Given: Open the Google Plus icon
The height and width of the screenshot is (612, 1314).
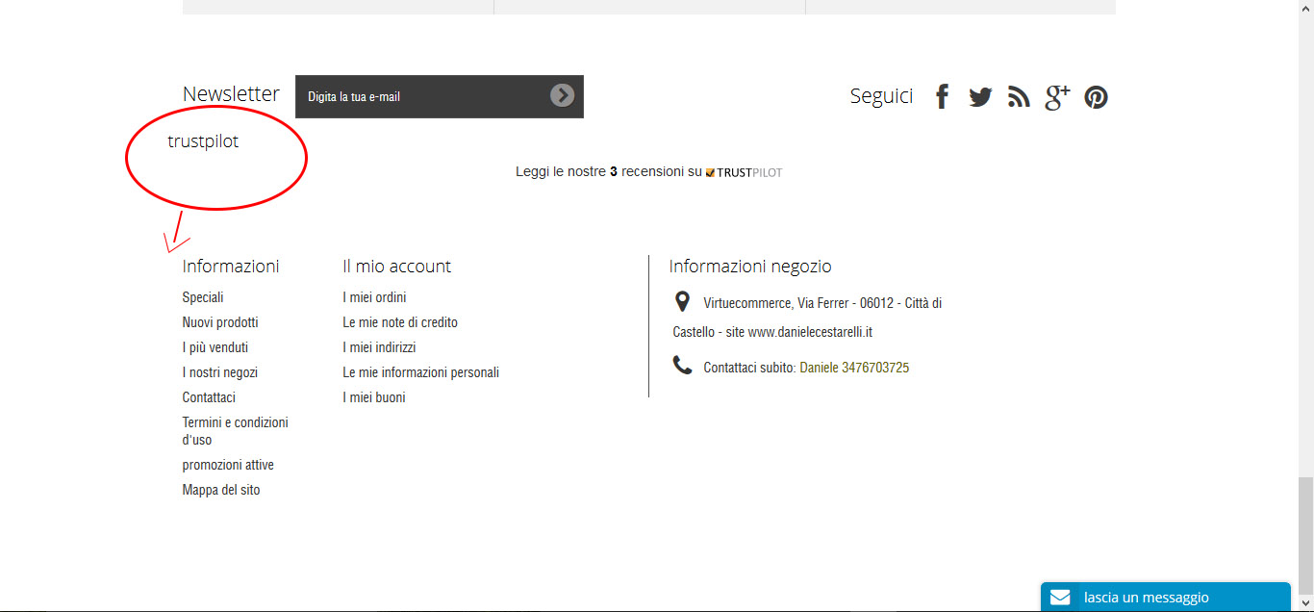Looking at the screenshot, I should 1057,96.
